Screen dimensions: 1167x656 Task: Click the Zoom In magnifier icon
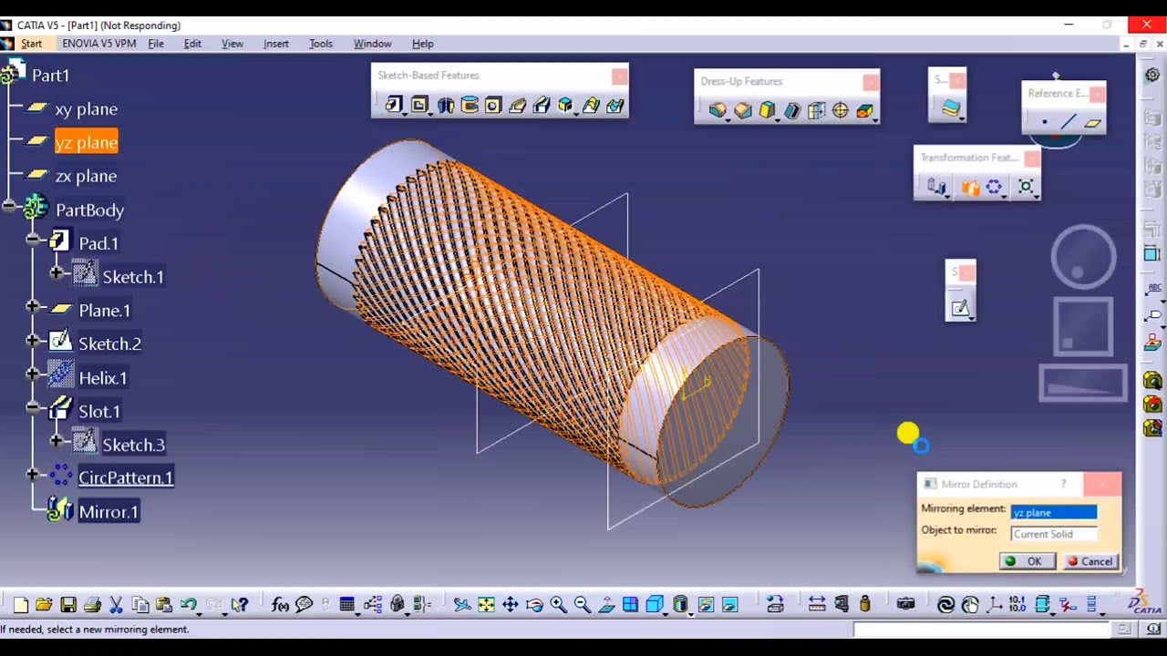(558, 604)
